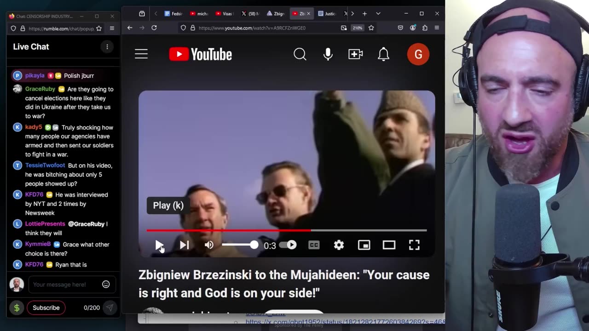This screenshot has height=331, width=589.
Task: Open a new browser tab
Action: pyautogui.click(x=364, y=14)
